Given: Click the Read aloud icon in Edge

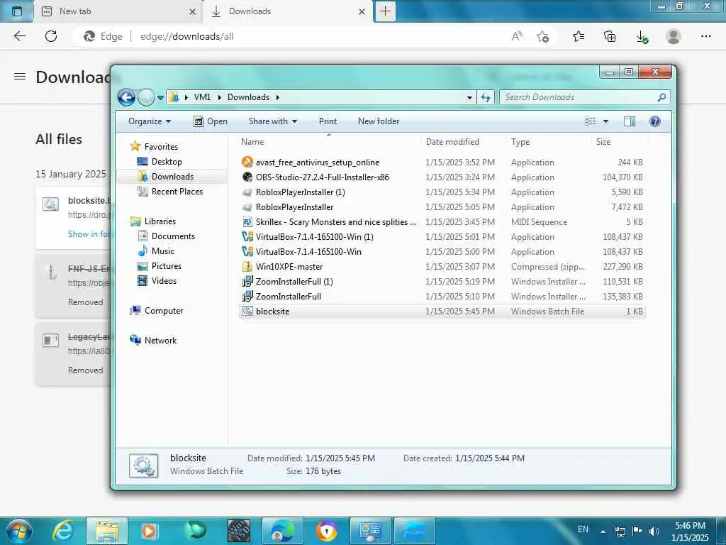Looking at the screenshot, I should point(517,36).
